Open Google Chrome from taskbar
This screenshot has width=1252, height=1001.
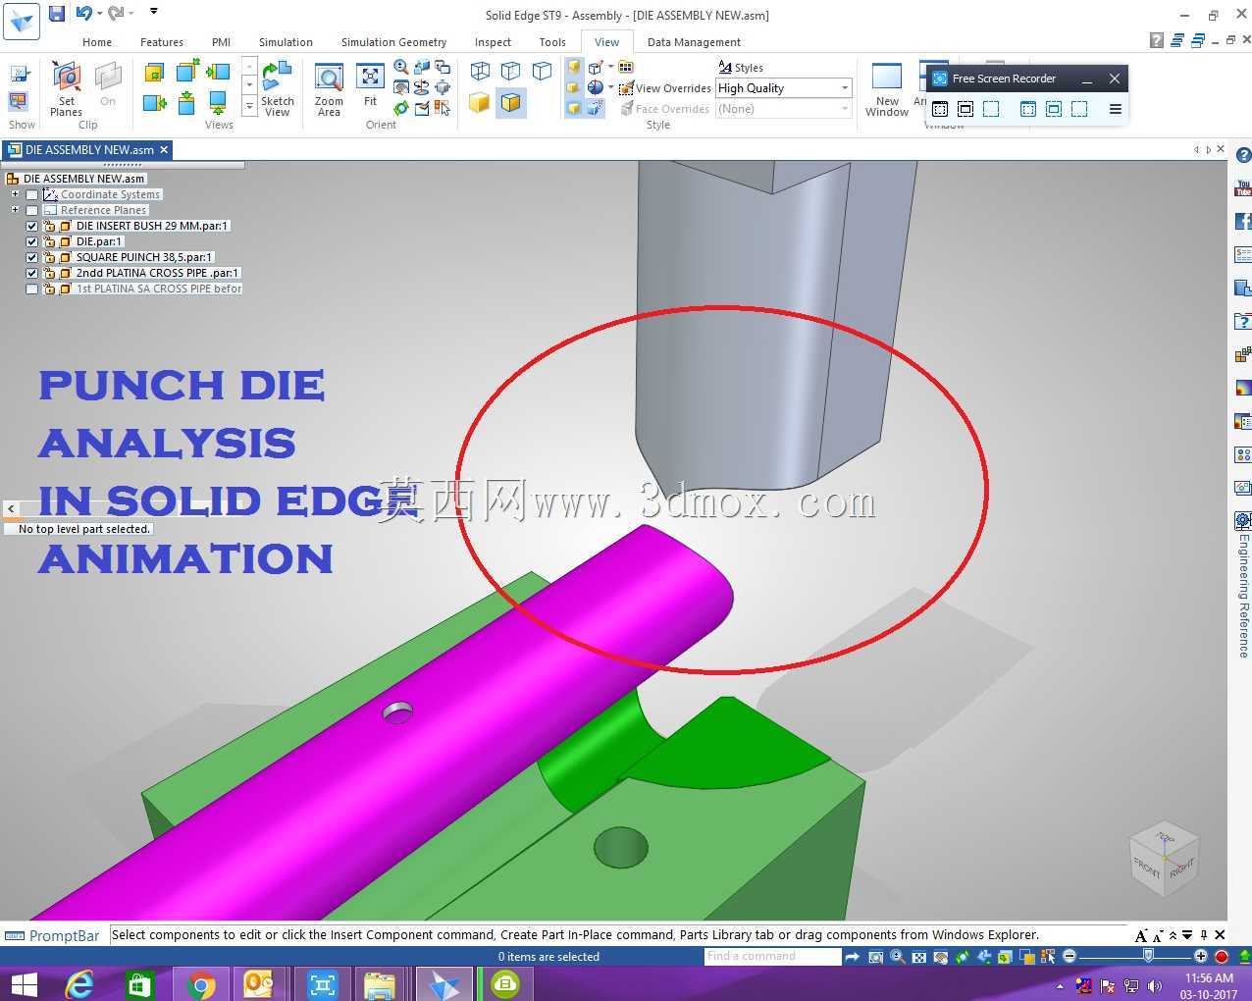click(x=201, y=984)
